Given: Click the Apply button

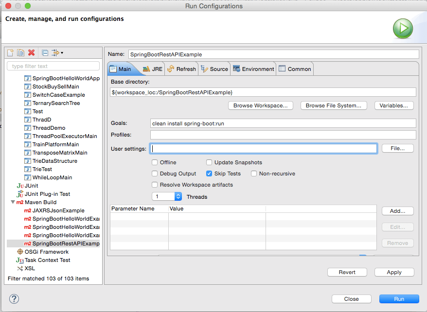Looking at the screenshot, I should point(394,272).
